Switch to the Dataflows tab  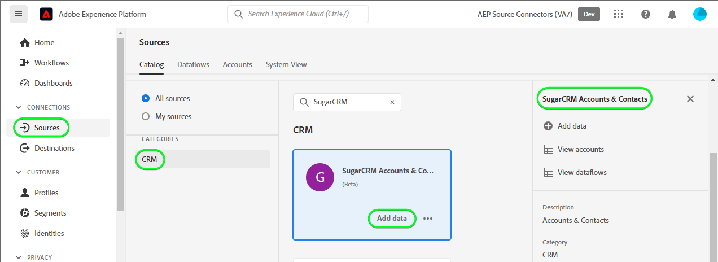point(193,64)
